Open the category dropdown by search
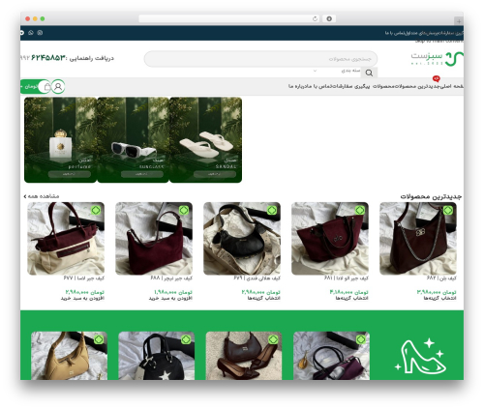This screenshot has width=484, height=409. 337,71
